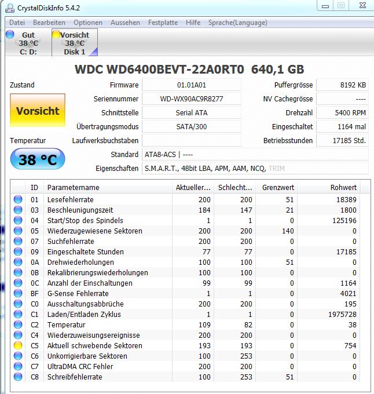Click the NV Cachegrösse field
Viewport: 374px width, 394px height.
pos(342,99)
